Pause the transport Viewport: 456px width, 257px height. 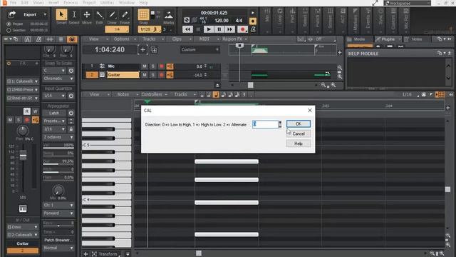(219, 29)
